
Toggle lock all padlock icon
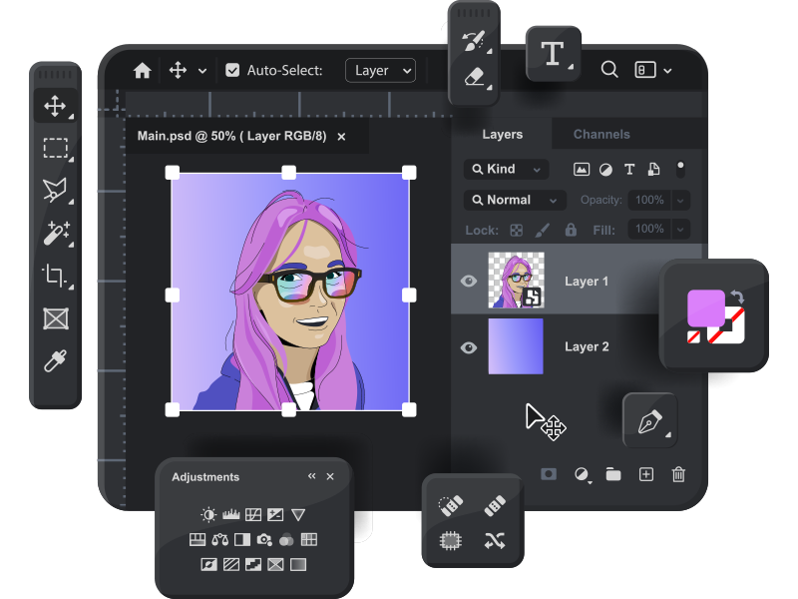pyautogui.click(x=571, y=230)
